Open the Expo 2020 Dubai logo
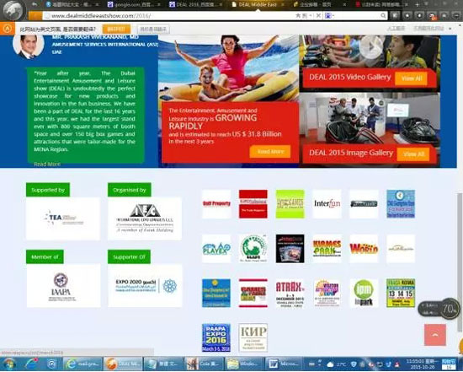Image resolution: width=463 pixels, height=372 pixels. pos(145,286)
